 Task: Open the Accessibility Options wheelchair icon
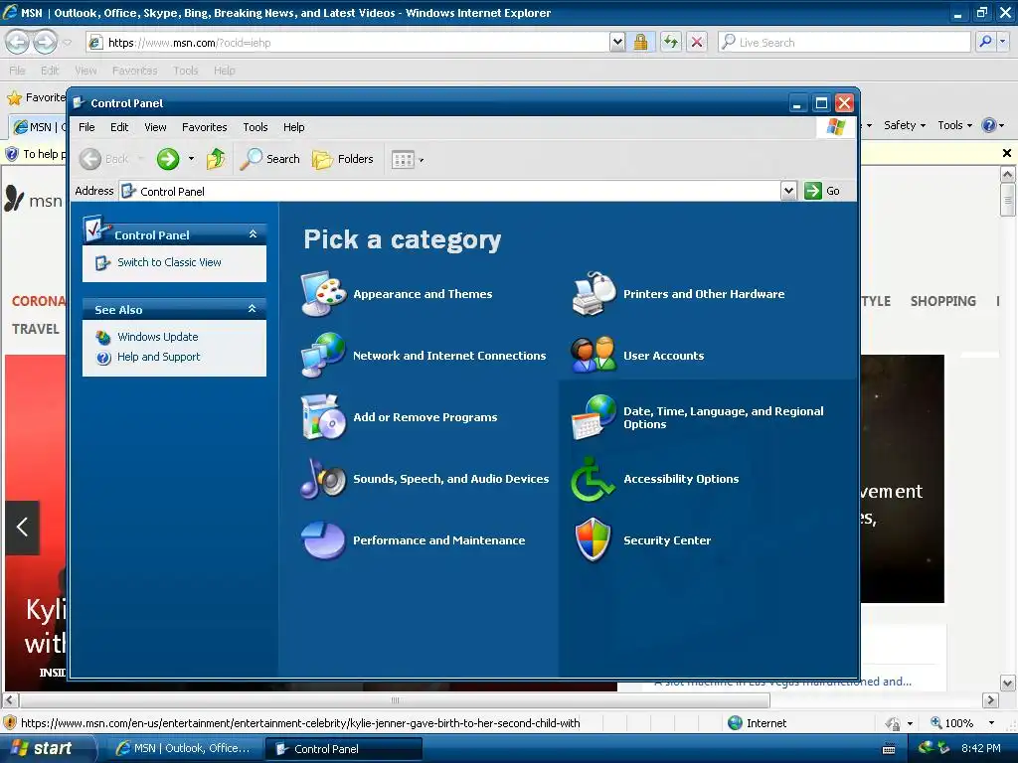pyautogui.click(x=594, y=479)
